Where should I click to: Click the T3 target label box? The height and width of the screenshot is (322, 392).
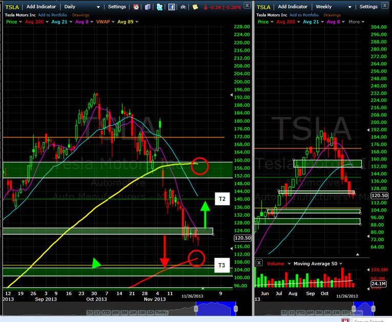point(221,265)
